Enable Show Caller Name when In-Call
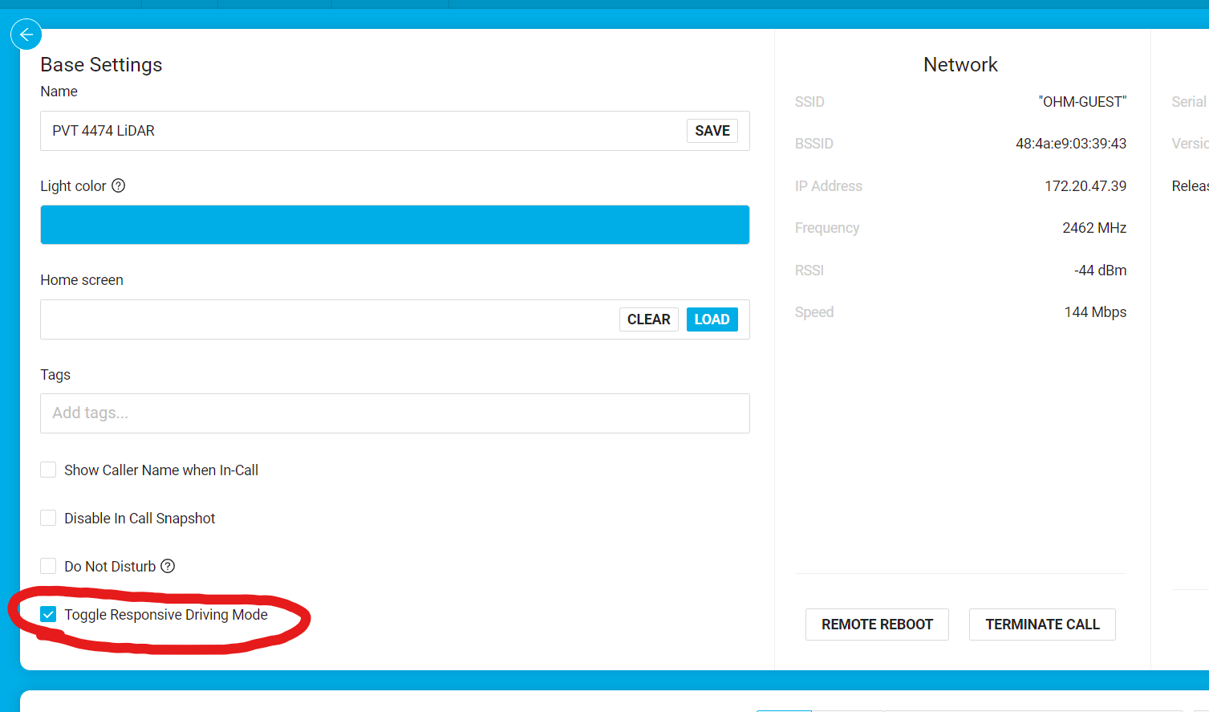Screen dimensions: 1209x712 (48, 470)
